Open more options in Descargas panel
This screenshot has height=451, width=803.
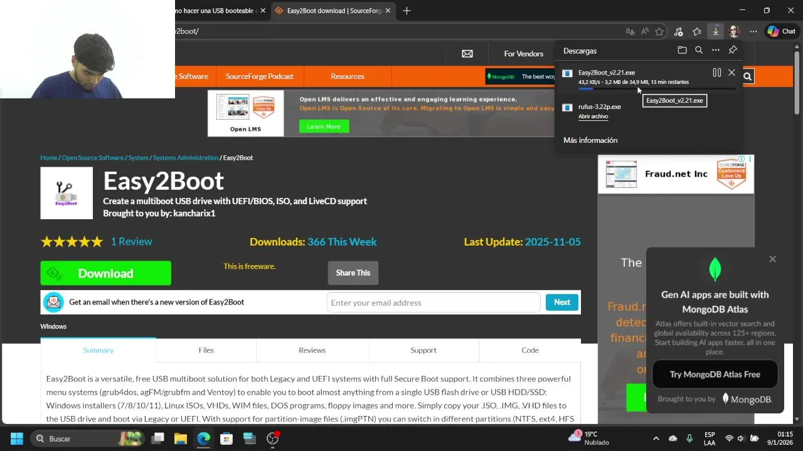point(716,50)
